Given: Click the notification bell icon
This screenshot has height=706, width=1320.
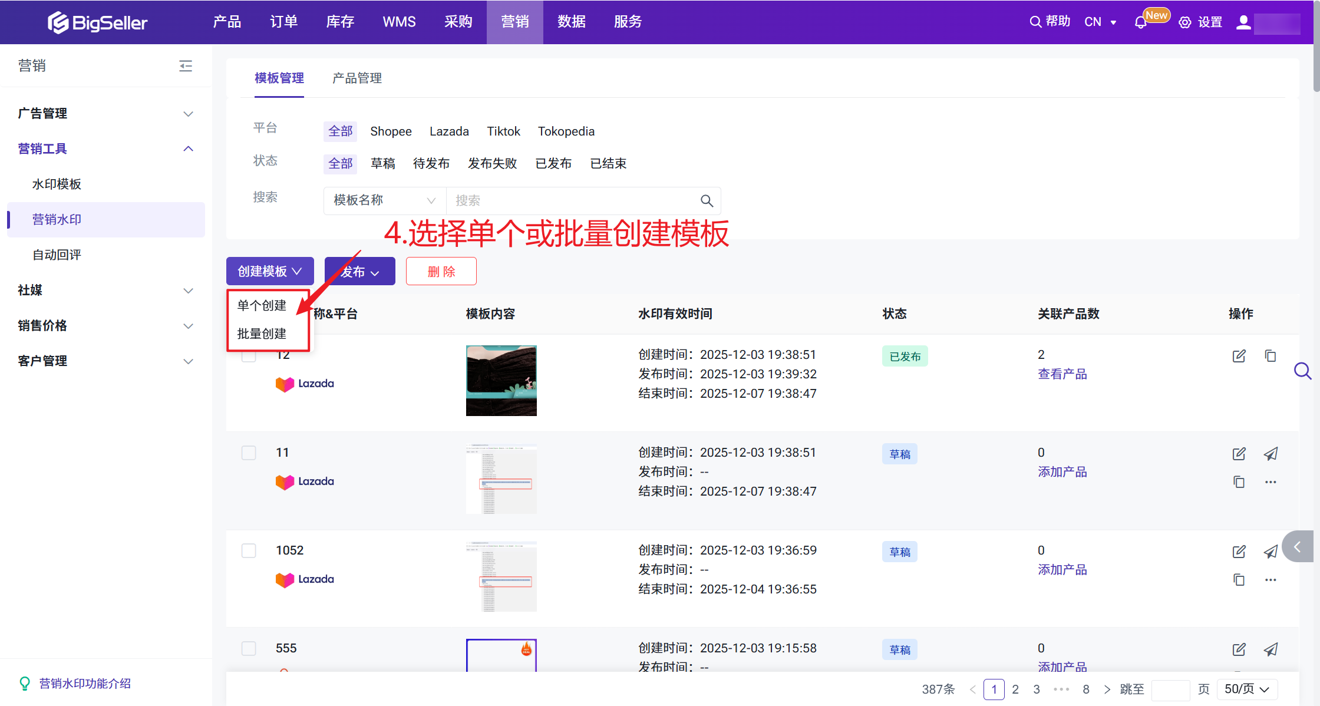Looking at the screenshot, I should coord(1140,22).
